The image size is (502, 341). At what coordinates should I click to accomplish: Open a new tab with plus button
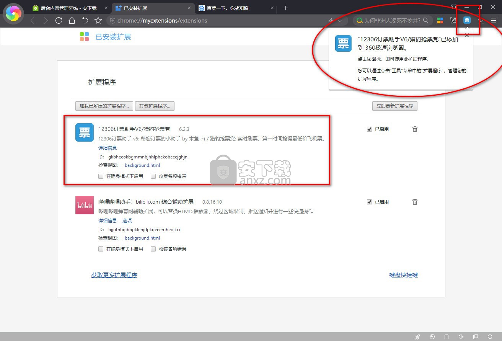click(x=285, y=8)
